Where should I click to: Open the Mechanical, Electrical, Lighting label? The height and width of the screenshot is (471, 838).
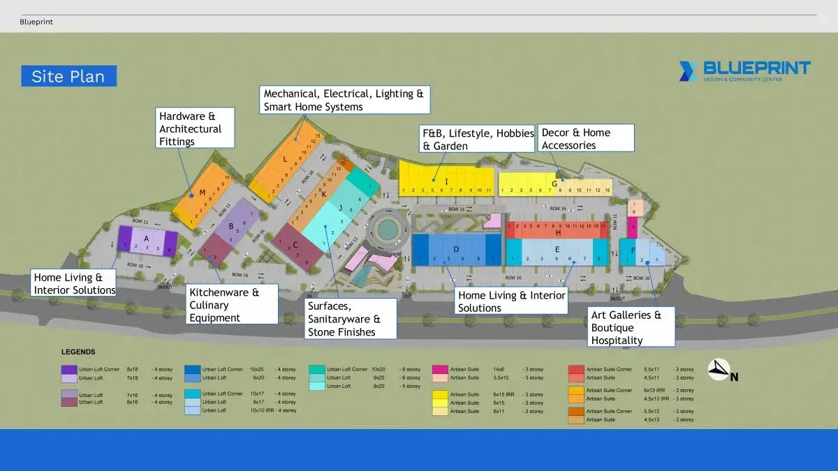tap(344, 100)
